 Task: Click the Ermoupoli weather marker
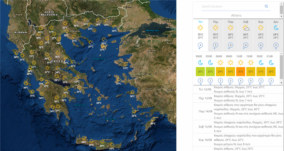(x=99, y=99)
